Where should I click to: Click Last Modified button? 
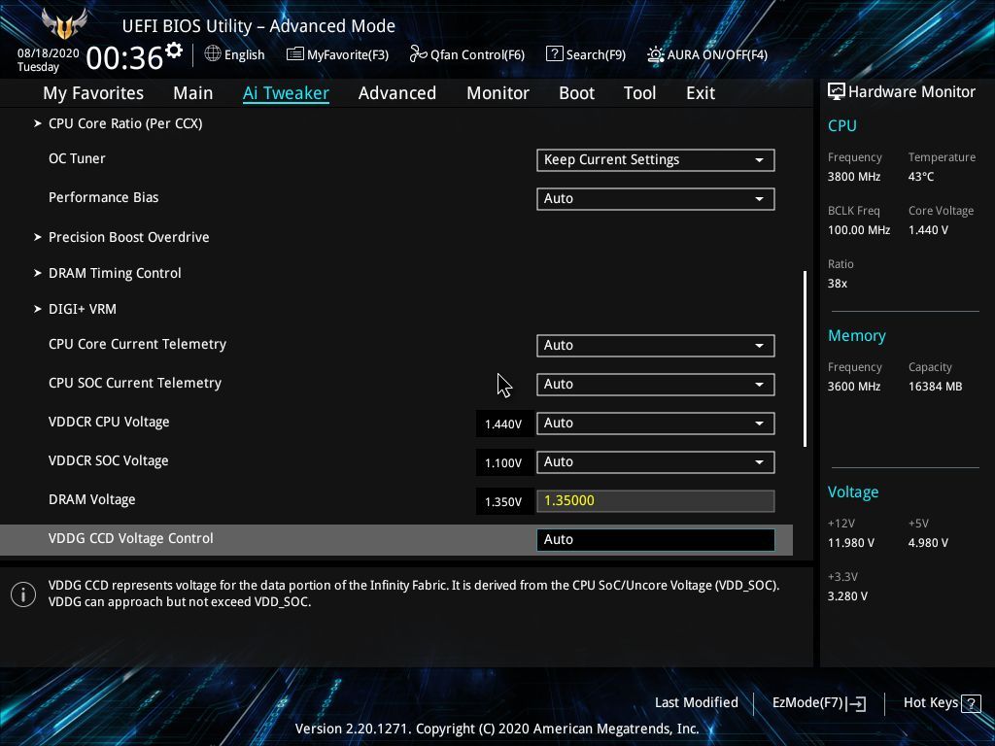[696, 703]
